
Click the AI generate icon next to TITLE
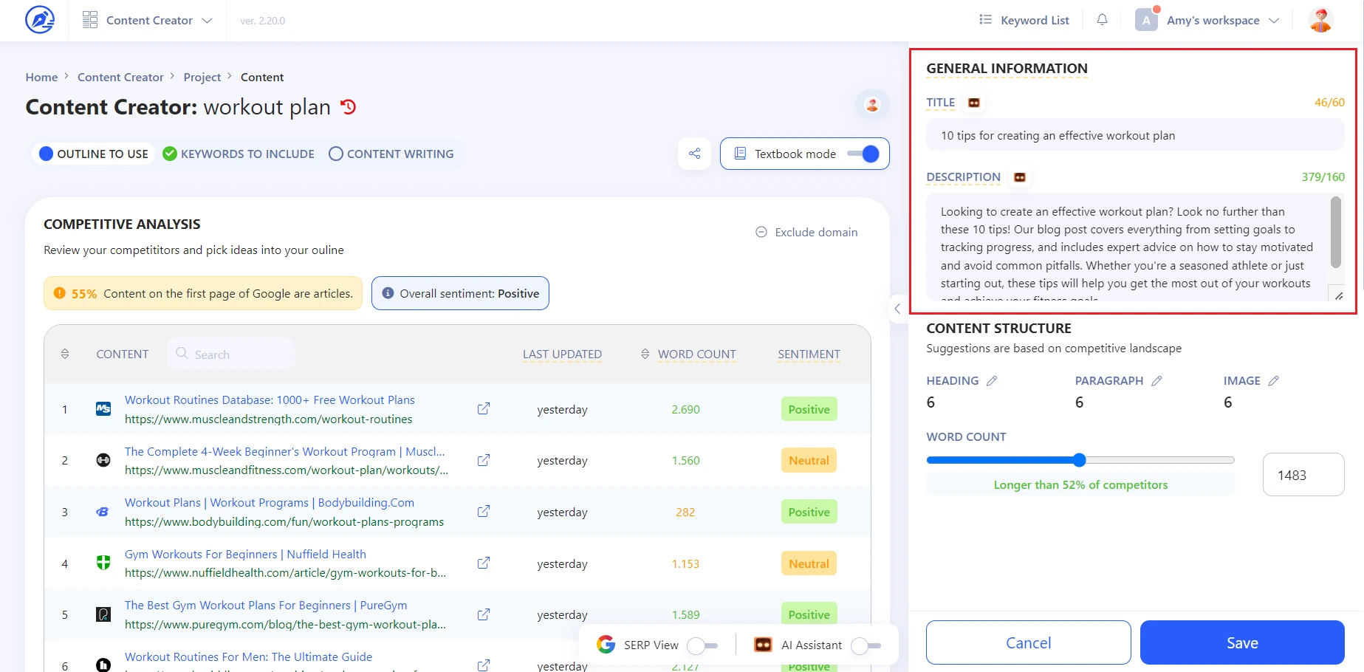coord(974,103)
